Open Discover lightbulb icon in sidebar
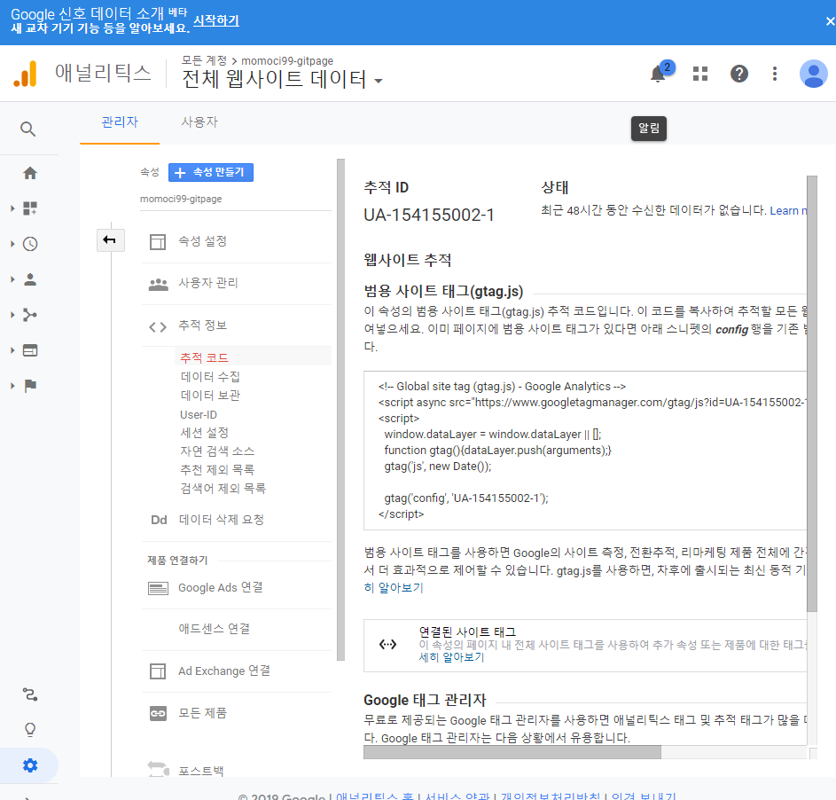This screenshot has width=836, height=800. pyautogui.click(x=30, y=730)
